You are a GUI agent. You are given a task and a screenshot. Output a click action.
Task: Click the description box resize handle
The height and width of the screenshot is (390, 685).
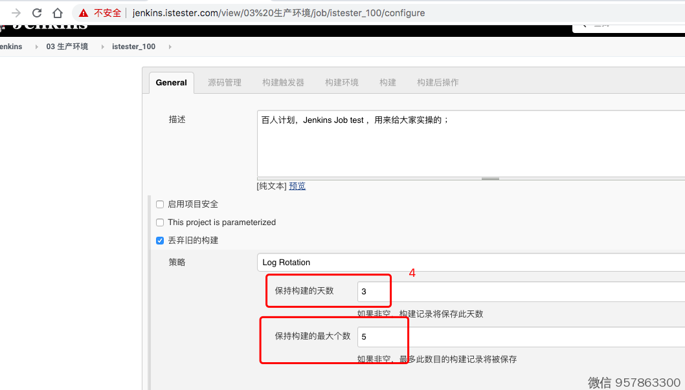click(490, 179)
